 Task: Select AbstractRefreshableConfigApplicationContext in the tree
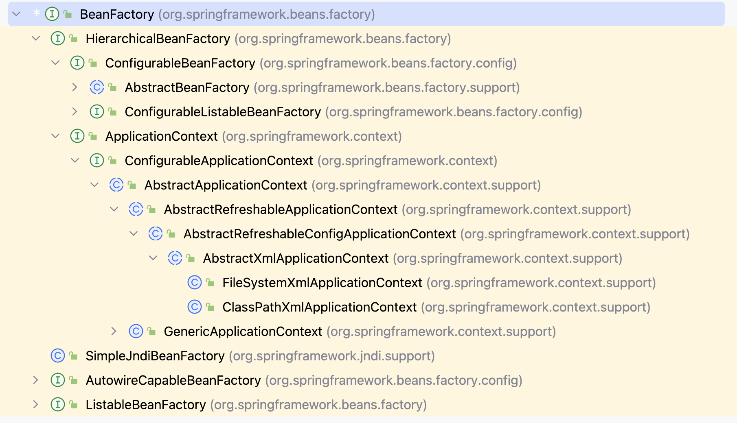tap(319, 234)
